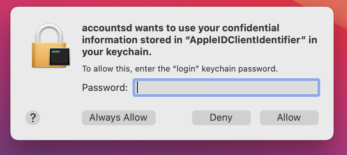The image size is (347, 155).
Task: Click "your keychain." at the heading's end
Action: coord(117,53)
